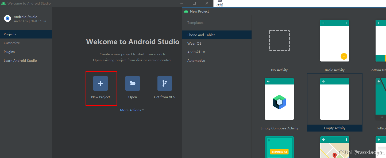
Task: Choose the Empty Activity template thumbnail
Action: click(x=335, y=99)
